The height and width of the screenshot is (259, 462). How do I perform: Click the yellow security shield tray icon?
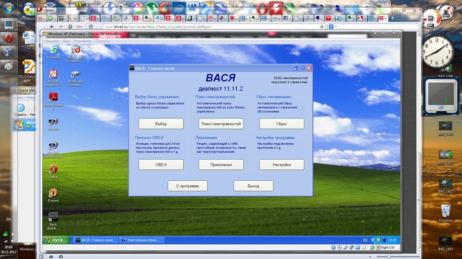[x=378, y=240]
